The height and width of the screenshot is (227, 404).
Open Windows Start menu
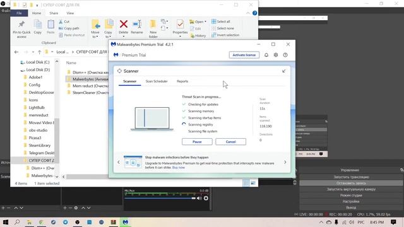tap(5, 222)
